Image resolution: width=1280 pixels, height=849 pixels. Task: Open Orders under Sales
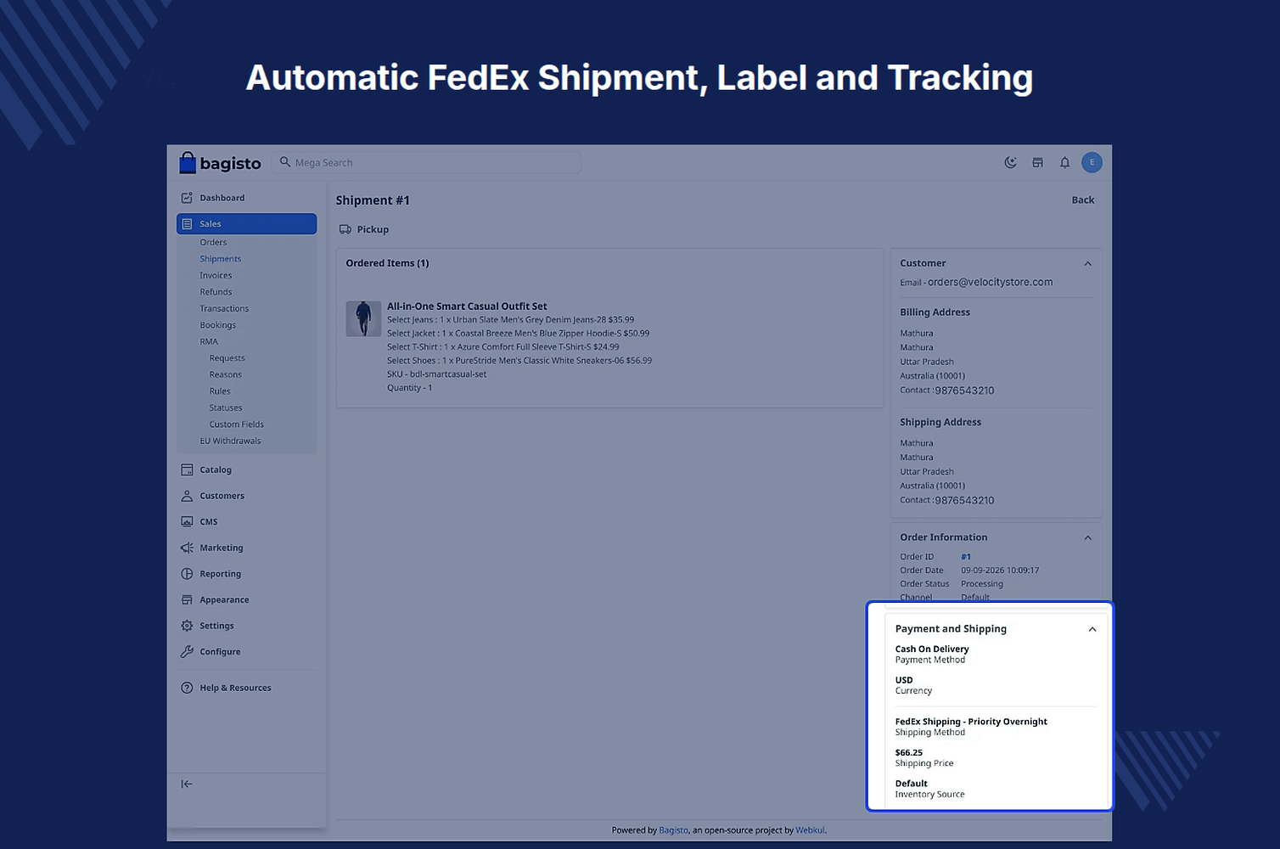pos(213,242)
